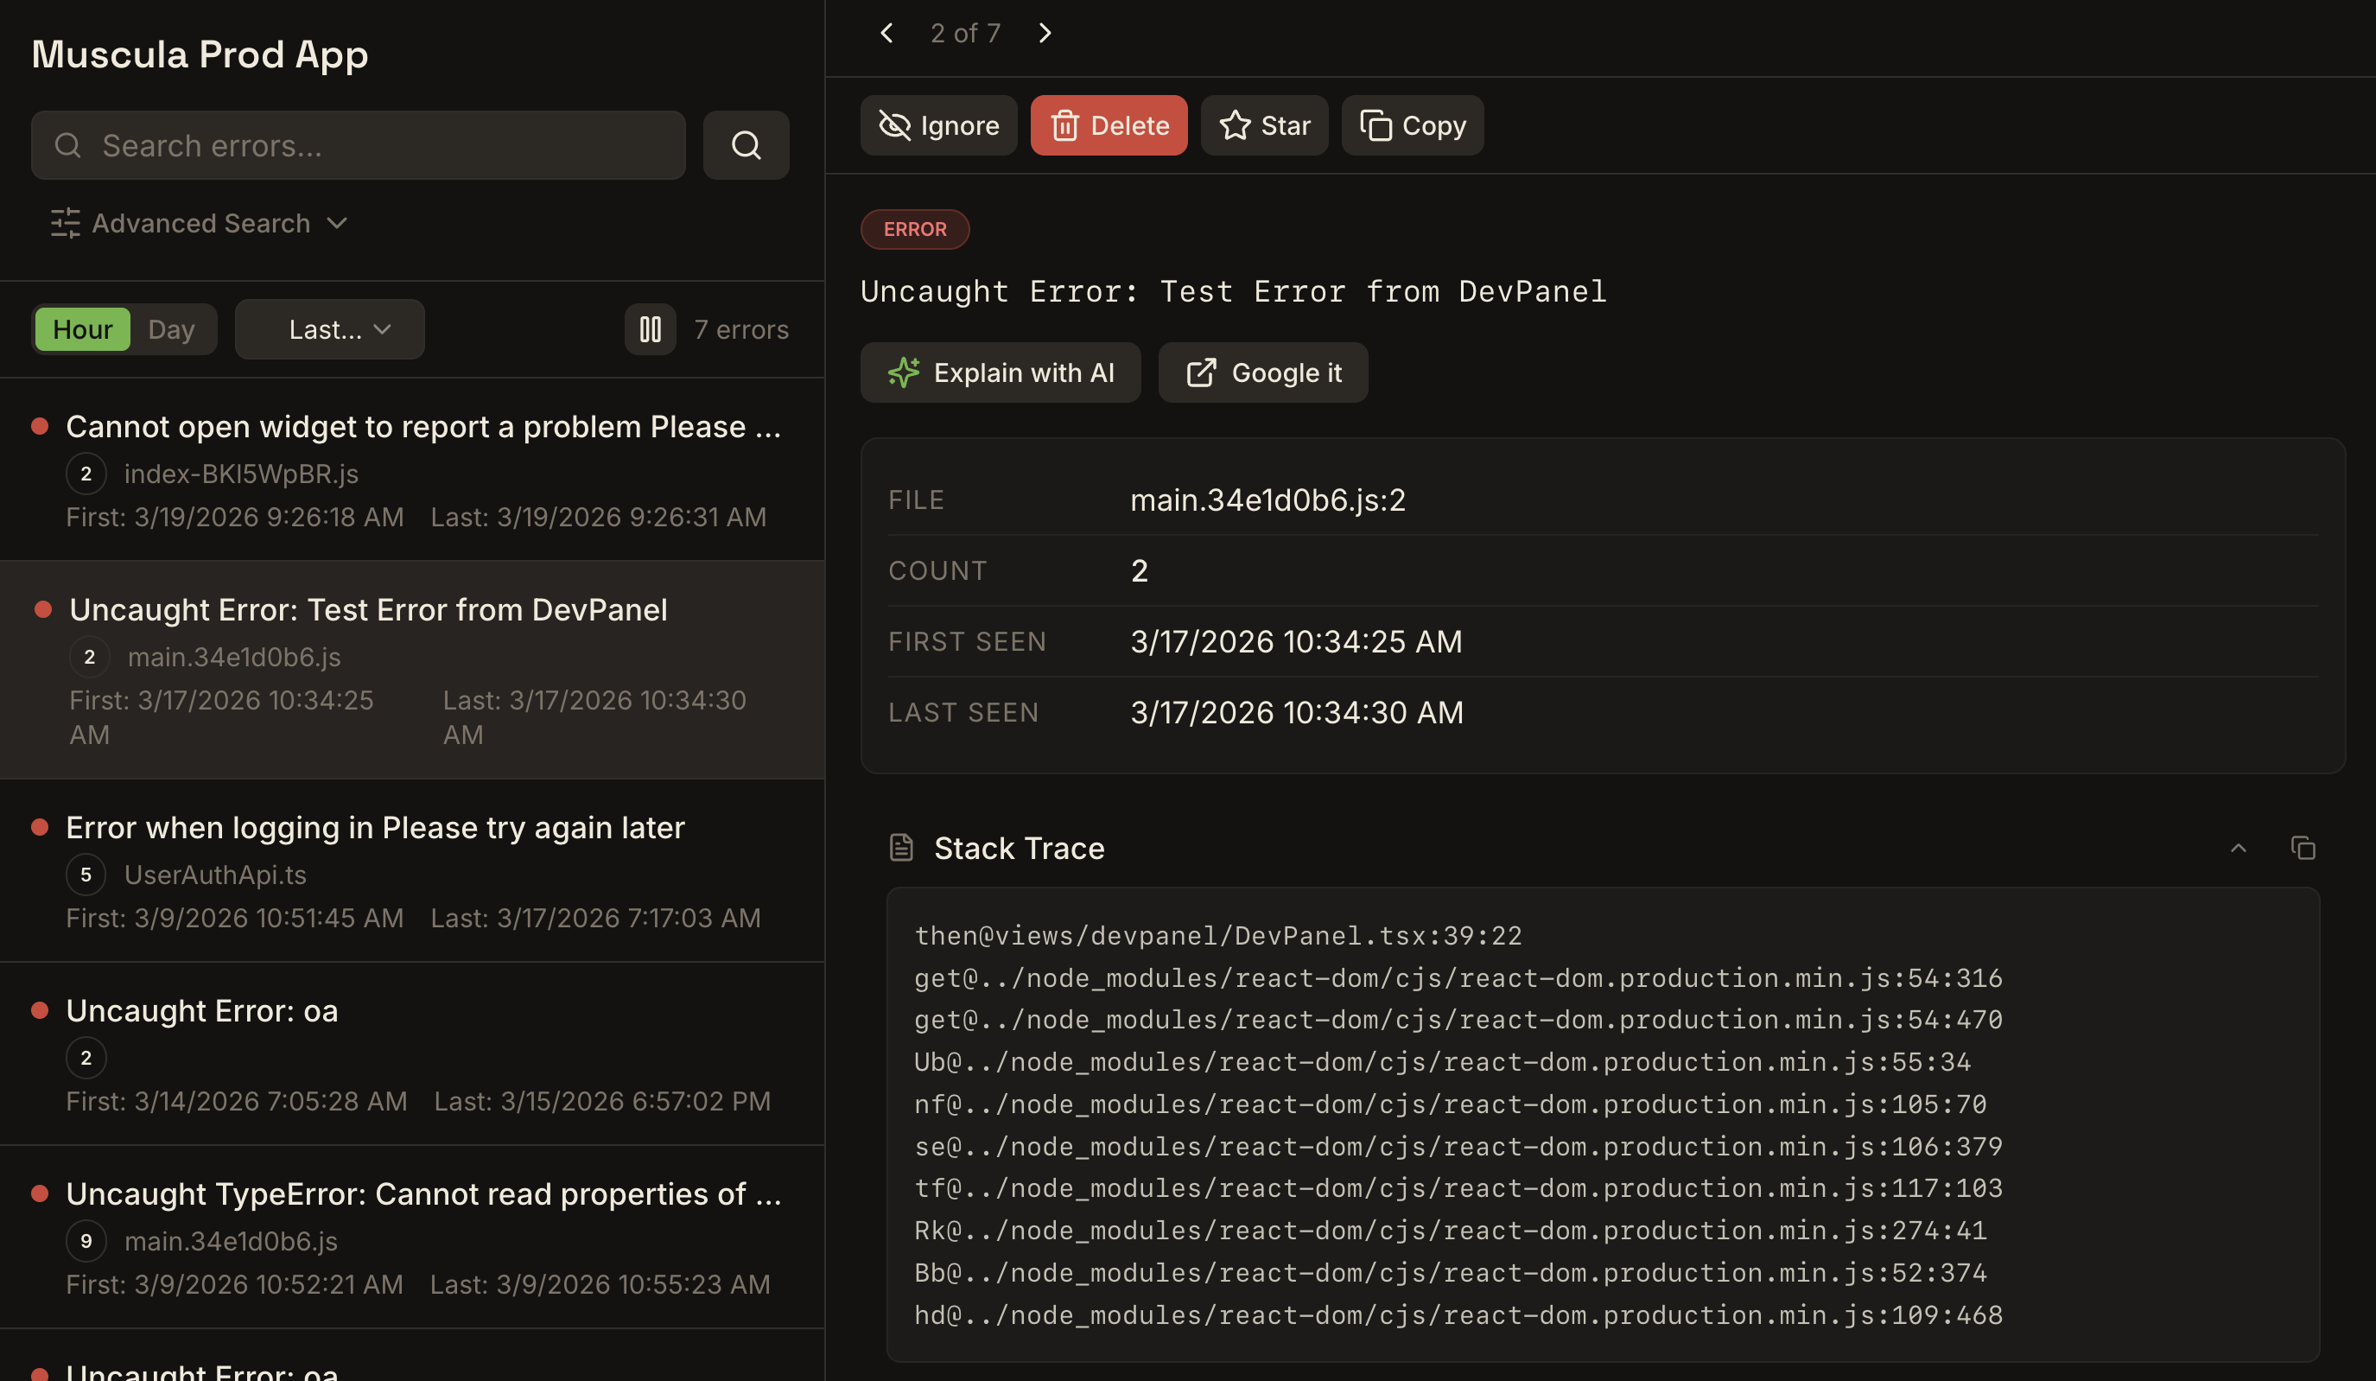Toggle Ignore on this error
This screenshot has height=1381, width=2376.
[x=938, y=124]
